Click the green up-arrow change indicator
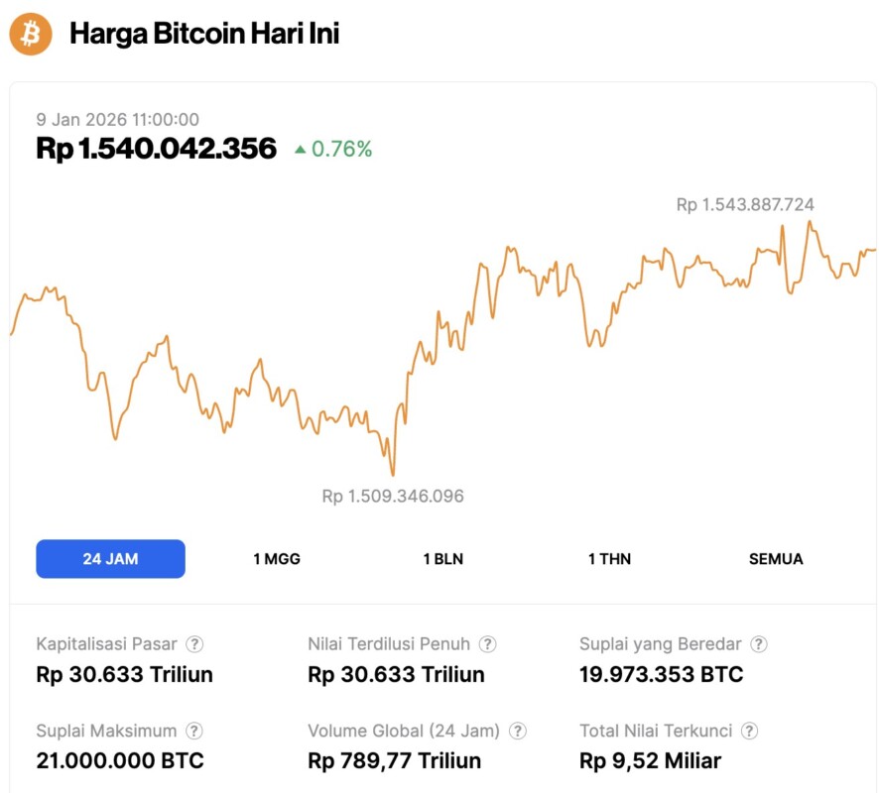This screenshot has width=879, height=793. pos(300,150)
